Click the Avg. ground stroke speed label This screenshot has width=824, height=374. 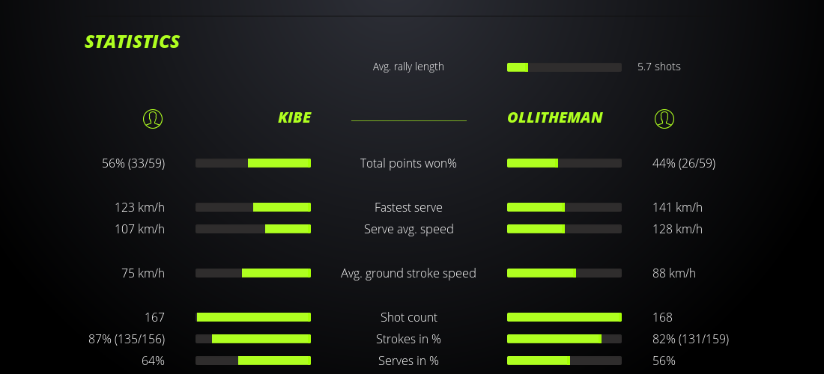[408, 273]
